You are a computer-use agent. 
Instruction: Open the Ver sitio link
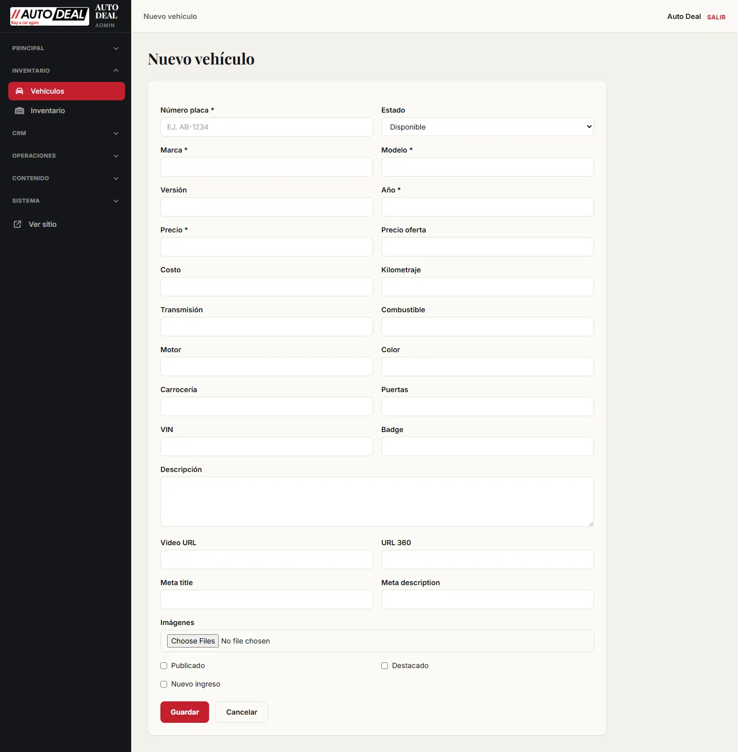click(x=43, y=224)
